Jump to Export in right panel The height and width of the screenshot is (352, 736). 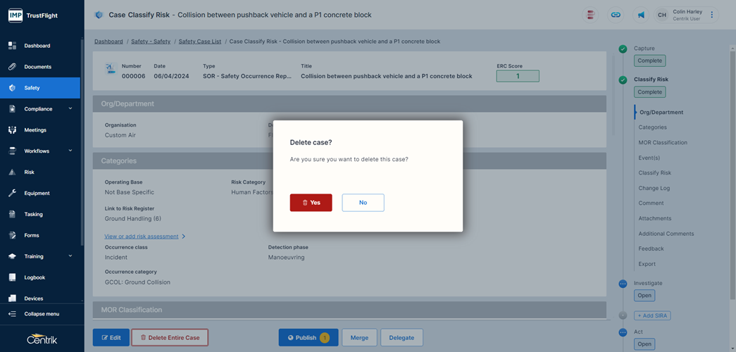point(647,264)
